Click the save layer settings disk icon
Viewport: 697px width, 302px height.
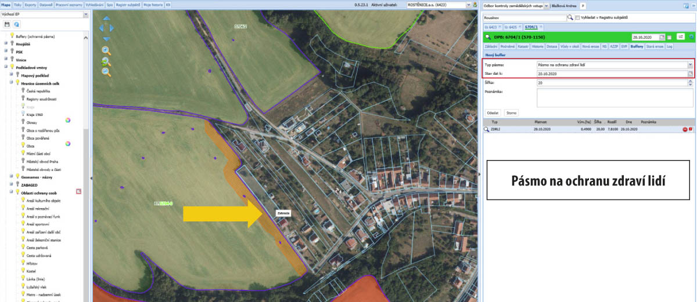[7, 24]
